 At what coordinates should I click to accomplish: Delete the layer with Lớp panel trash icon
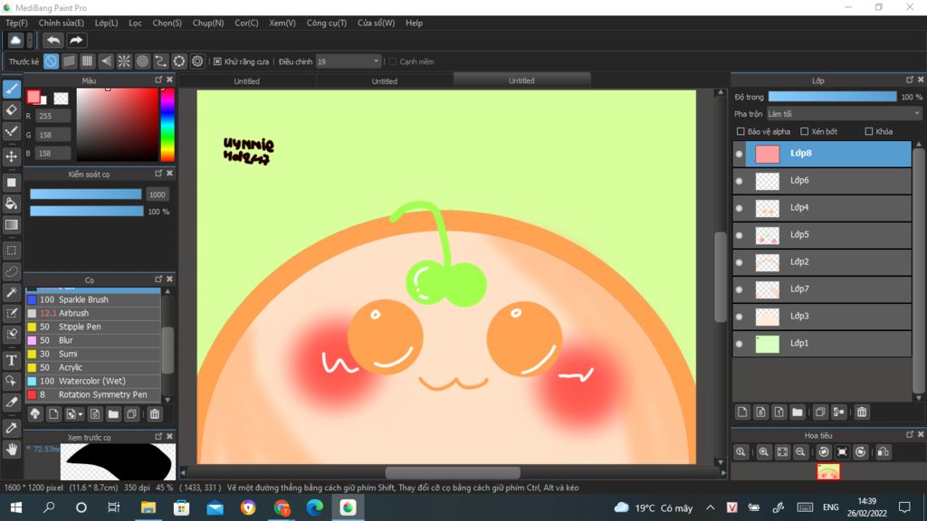tap(862, 412)
